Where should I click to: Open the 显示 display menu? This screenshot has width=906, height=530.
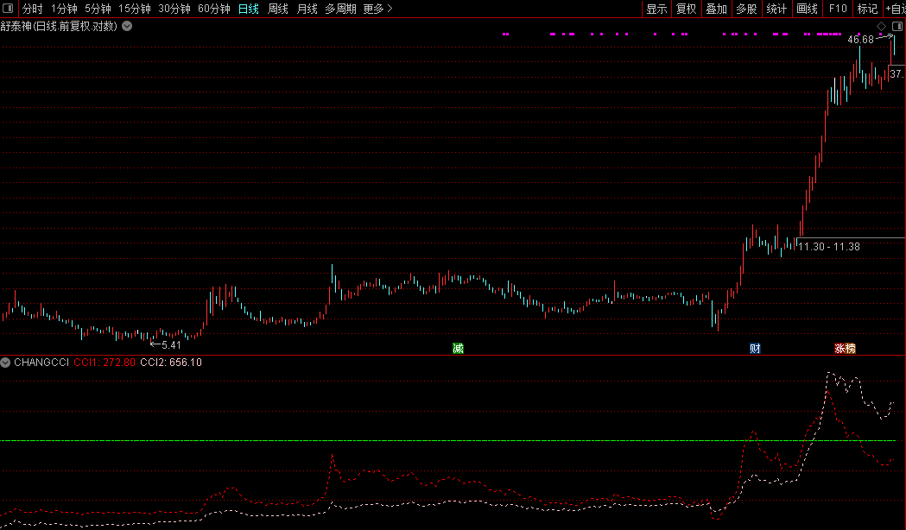coord(656,9)
